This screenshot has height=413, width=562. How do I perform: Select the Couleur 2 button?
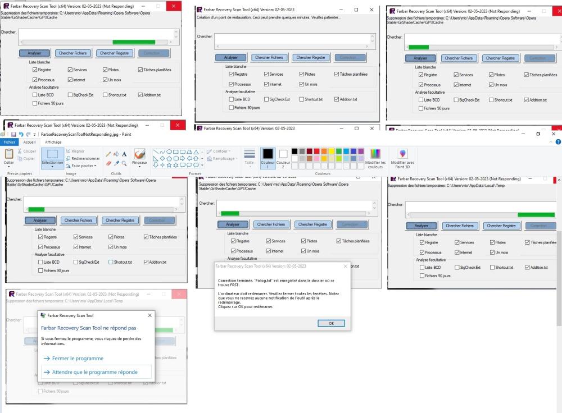coord(283,158)
